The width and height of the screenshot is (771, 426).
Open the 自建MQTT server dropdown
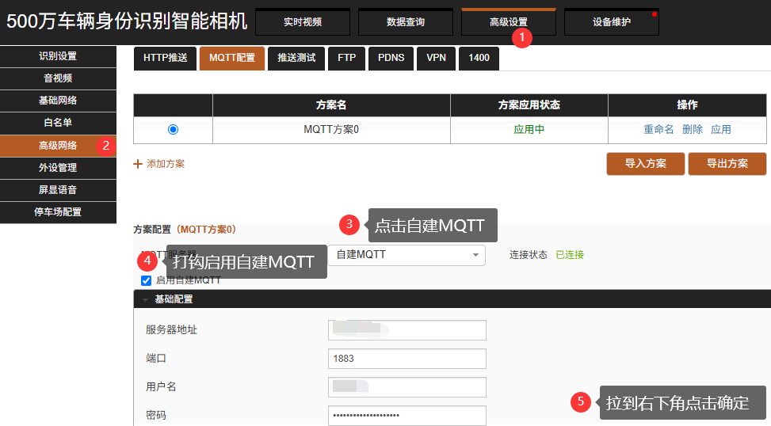pos(406,255)
